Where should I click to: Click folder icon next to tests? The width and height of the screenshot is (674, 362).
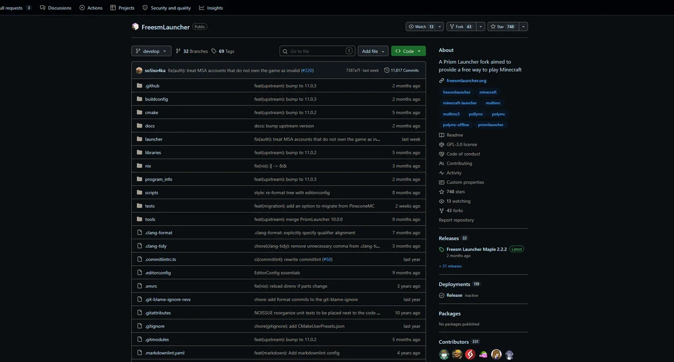[x=140, y=206]
